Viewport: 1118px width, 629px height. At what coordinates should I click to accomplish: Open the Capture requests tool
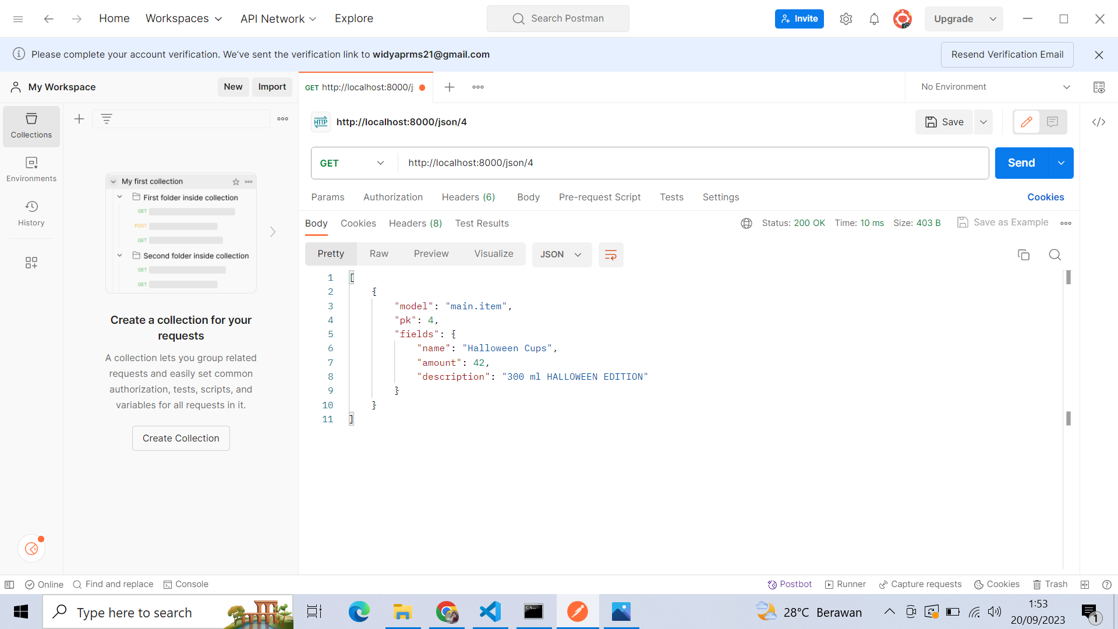[920, 584]
